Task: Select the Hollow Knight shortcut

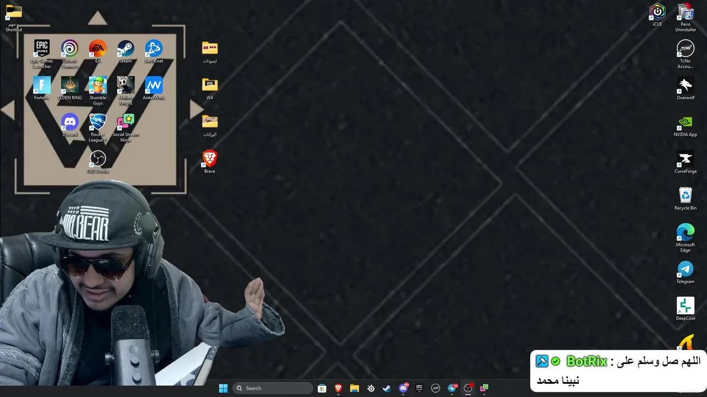Action: point(125,90)
